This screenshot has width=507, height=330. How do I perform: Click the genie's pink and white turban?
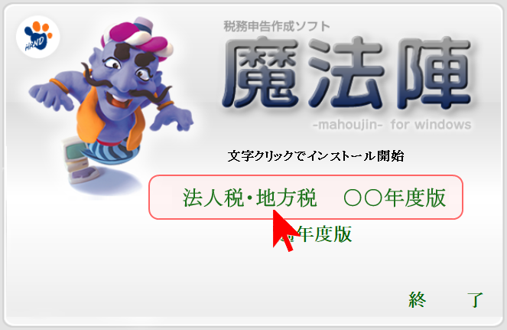tap(138, 38)
